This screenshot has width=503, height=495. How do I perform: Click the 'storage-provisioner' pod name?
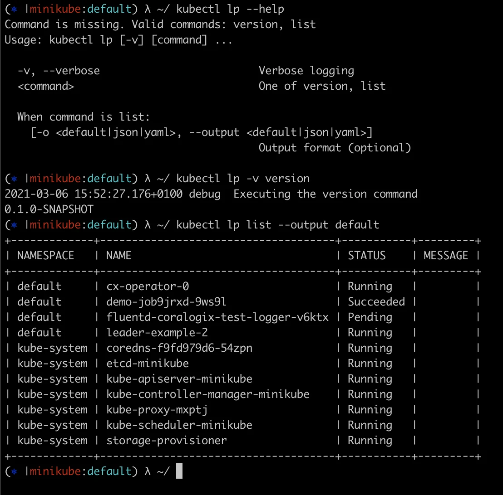click(x=166, y=441)
